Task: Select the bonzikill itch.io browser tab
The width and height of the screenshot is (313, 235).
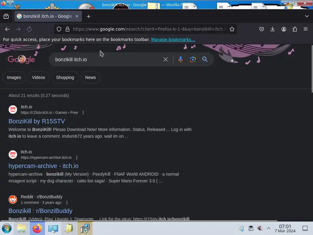Action: [48, 17]
